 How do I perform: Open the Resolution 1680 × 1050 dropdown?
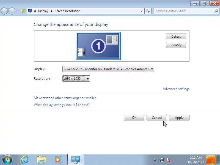76,79
